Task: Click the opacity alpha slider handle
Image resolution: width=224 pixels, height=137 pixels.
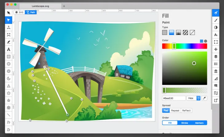Action: tap(164, 90)
